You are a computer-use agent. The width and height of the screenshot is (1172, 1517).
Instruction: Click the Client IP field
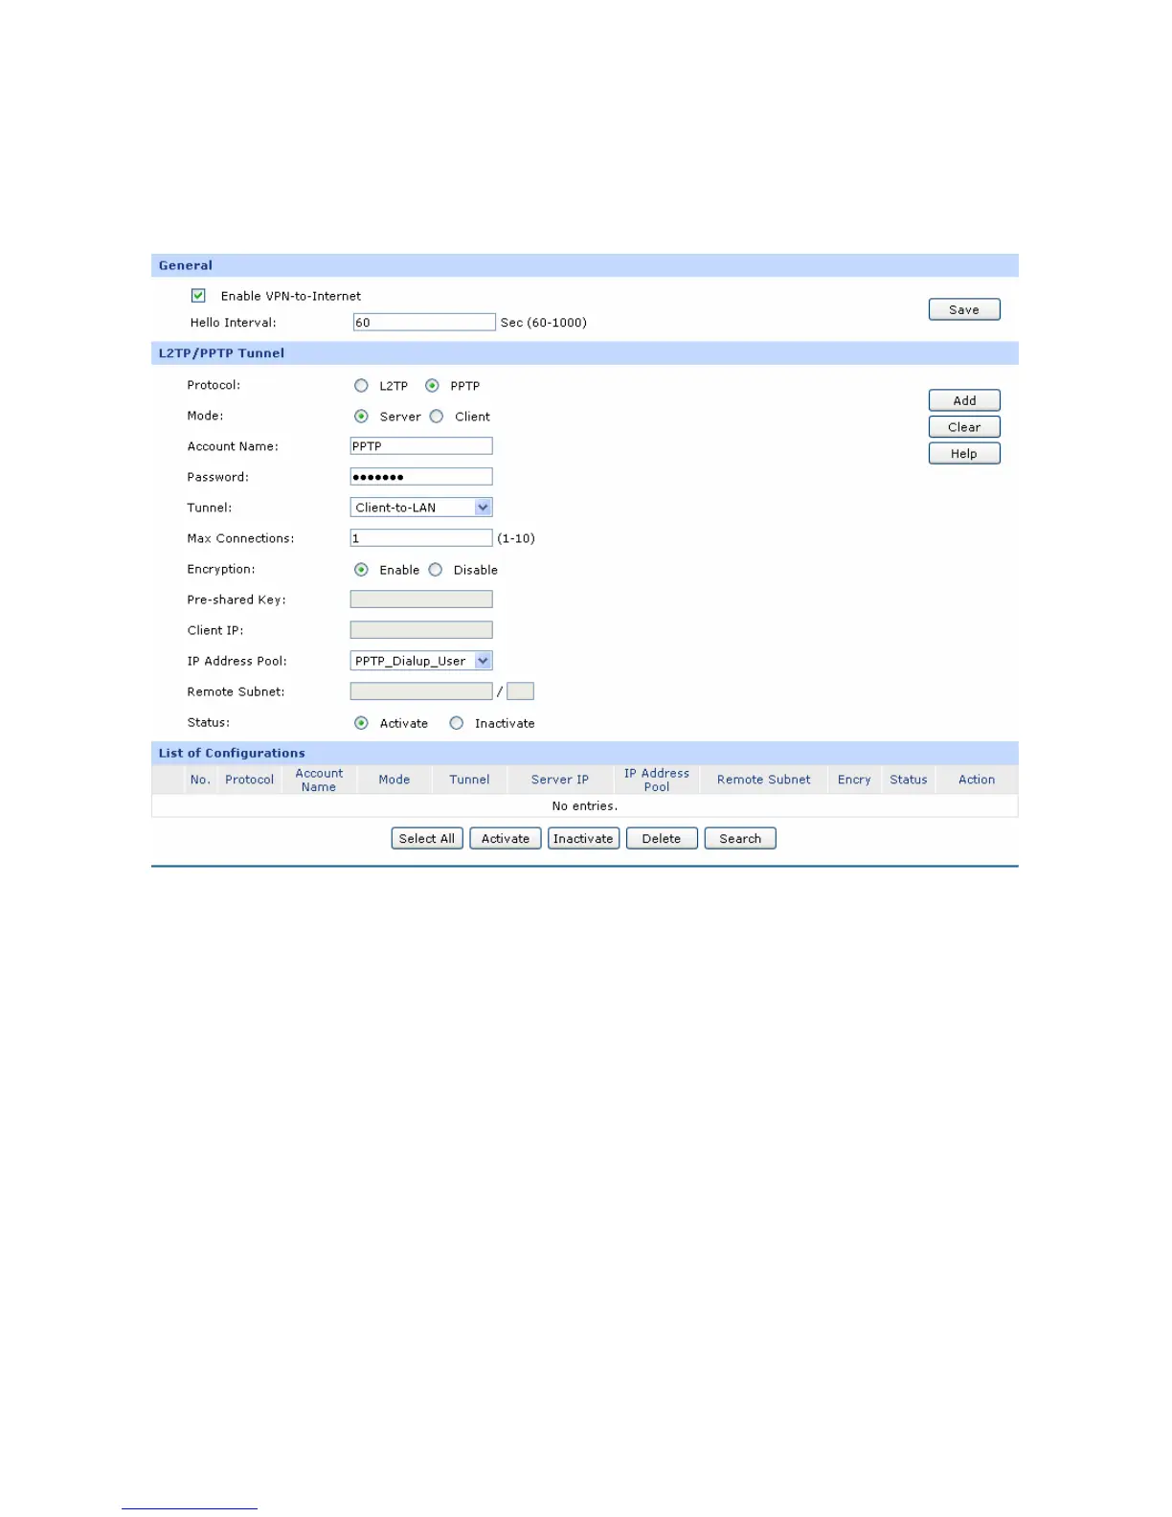pos(421,630)
